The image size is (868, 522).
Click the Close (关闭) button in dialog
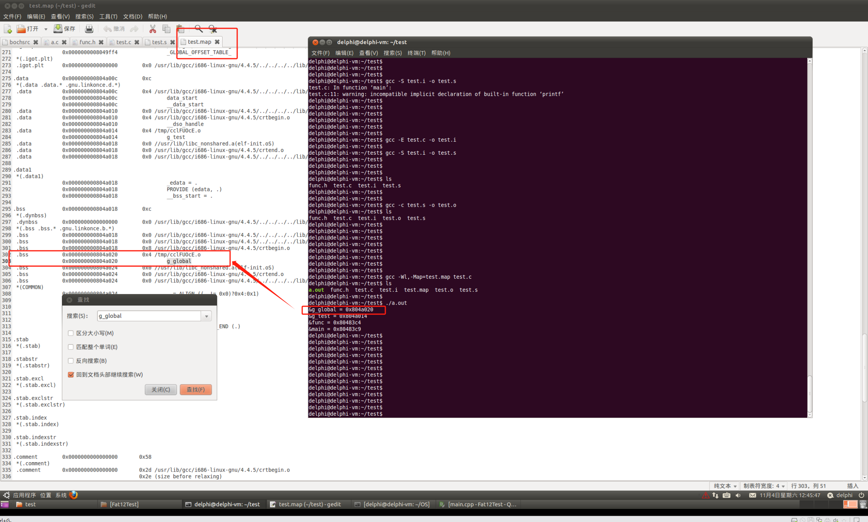click(x=161, y=389)
